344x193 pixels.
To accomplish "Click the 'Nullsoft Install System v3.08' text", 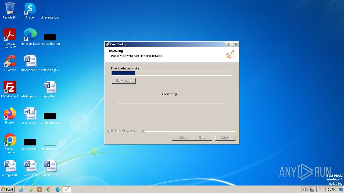I will point(126,131).
